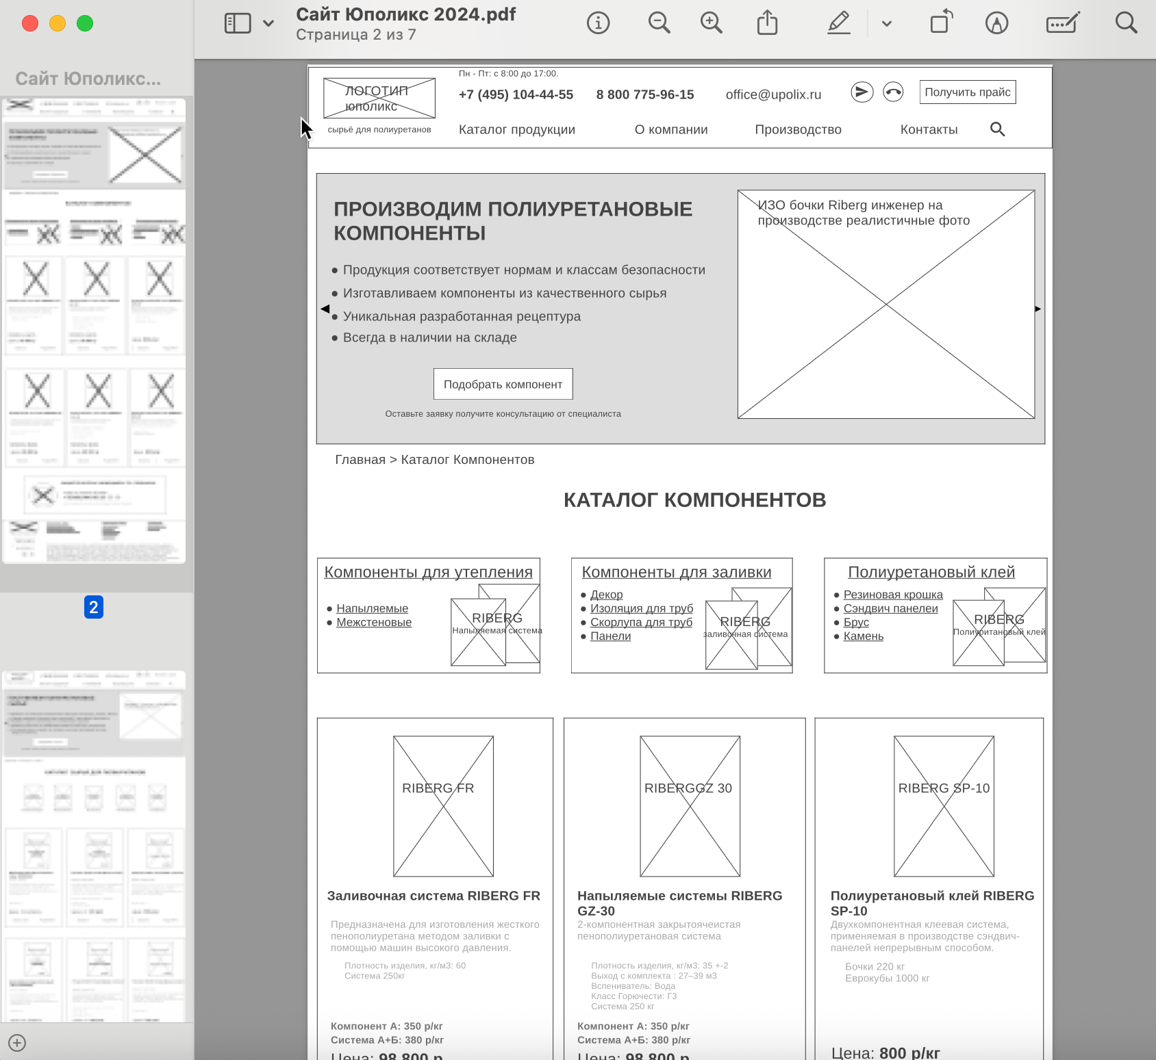Click the Главная breadcrumb link
1156x1060 pixels.
point(360,460)
